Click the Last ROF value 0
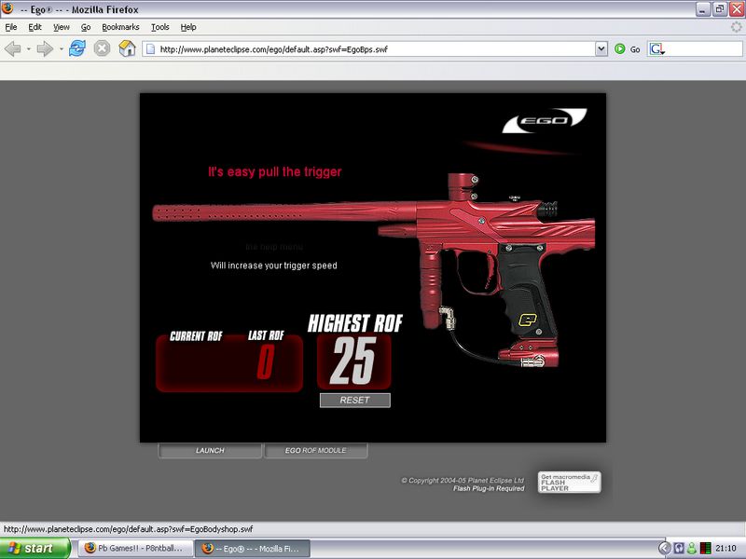The image size is (746, 559). coord(266,361)
